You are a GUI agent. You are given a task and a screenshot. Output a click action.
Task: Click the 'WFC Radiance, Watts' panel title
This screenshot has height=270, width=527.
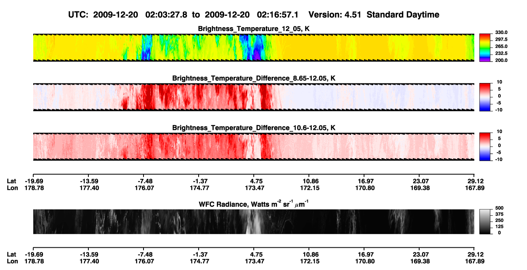point(254,204)
